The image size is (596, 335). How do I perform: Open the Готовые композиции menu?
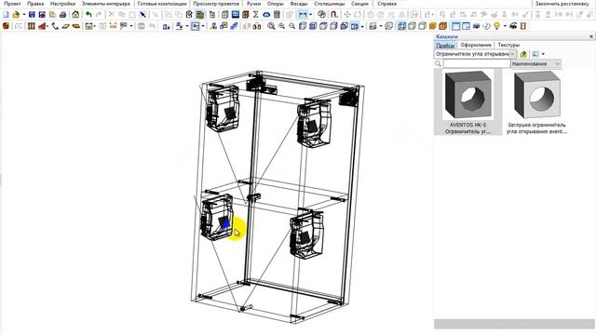click(x=162, y=4)
